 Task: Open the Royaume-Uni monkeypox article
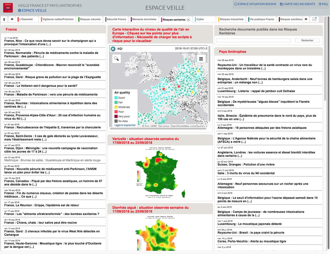(x=265, y=67)
